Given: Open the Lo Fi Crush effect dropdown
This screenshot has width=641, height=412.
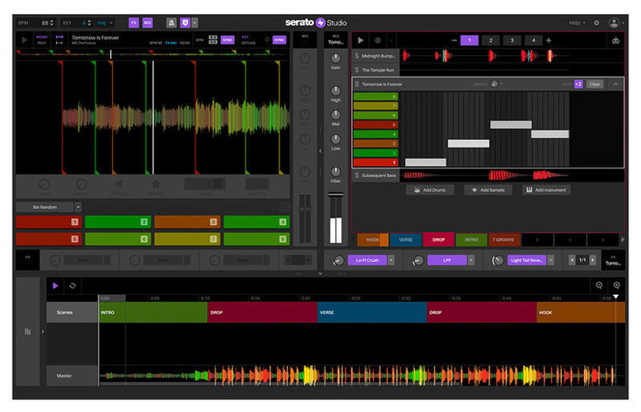Looking at the screenshot, I should click(x=391, y=260).
